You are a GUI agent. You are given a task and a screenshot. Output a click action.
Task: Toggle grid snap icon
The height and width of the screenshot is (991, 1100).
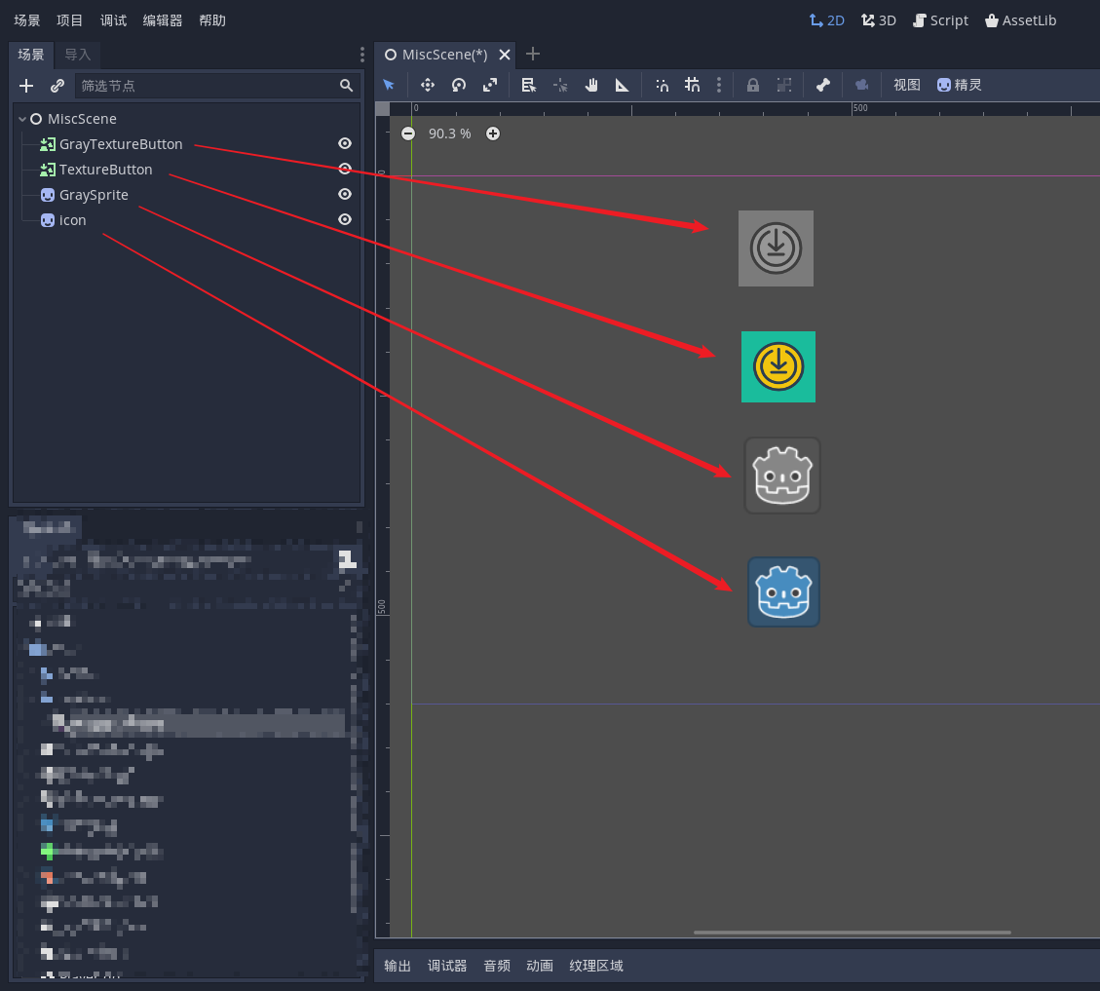(x=693, y=85)
